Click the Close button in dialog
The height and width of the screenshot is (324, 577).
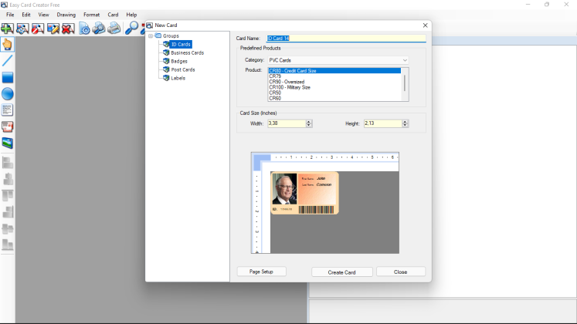400,272
